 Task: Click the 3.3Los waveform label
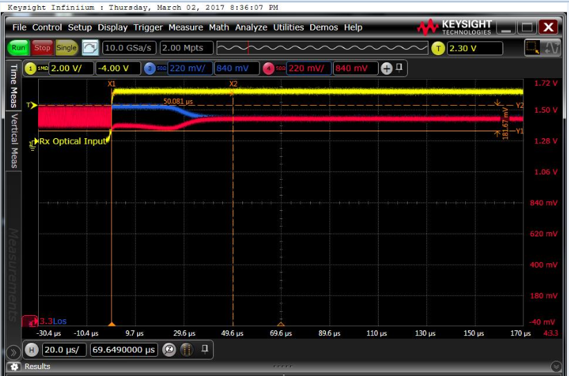tap(53, 321)
